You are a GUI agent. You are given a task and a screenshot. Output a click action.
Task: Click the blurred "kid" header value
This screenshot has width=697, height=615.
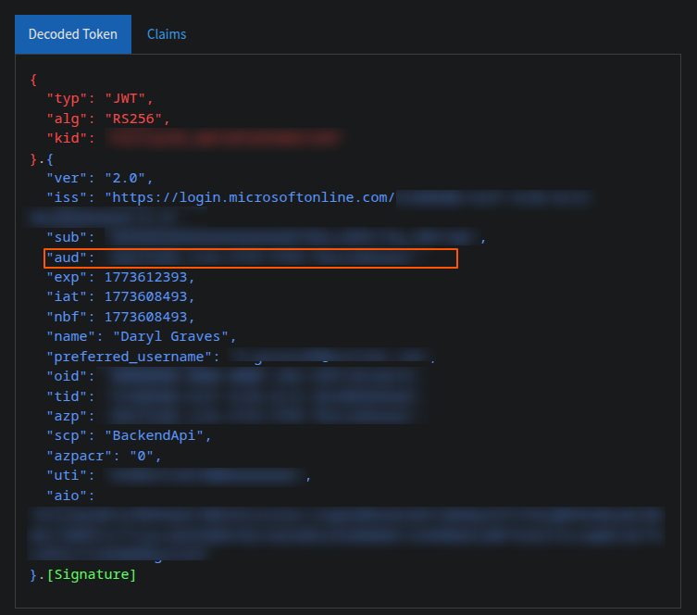click(x=224, y=138)
